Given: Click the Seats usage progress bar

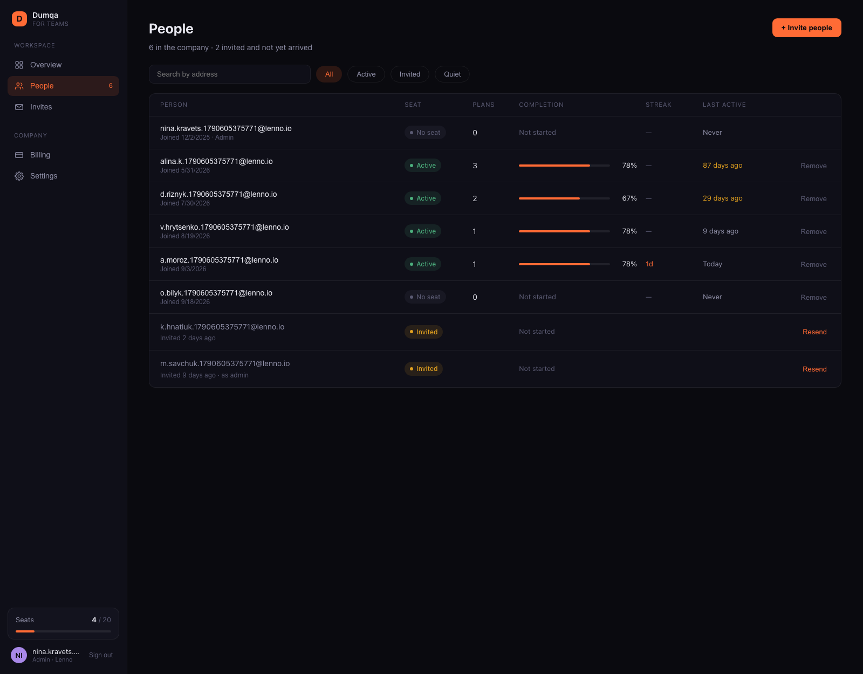Looking at the screenshot, I should pyautogui.click(x=63, y=631).
